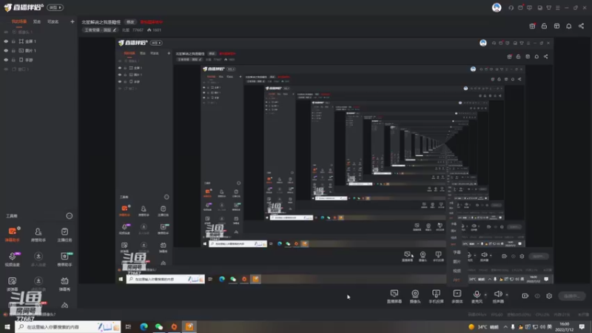Open customer service headset icon

point(511,7)
